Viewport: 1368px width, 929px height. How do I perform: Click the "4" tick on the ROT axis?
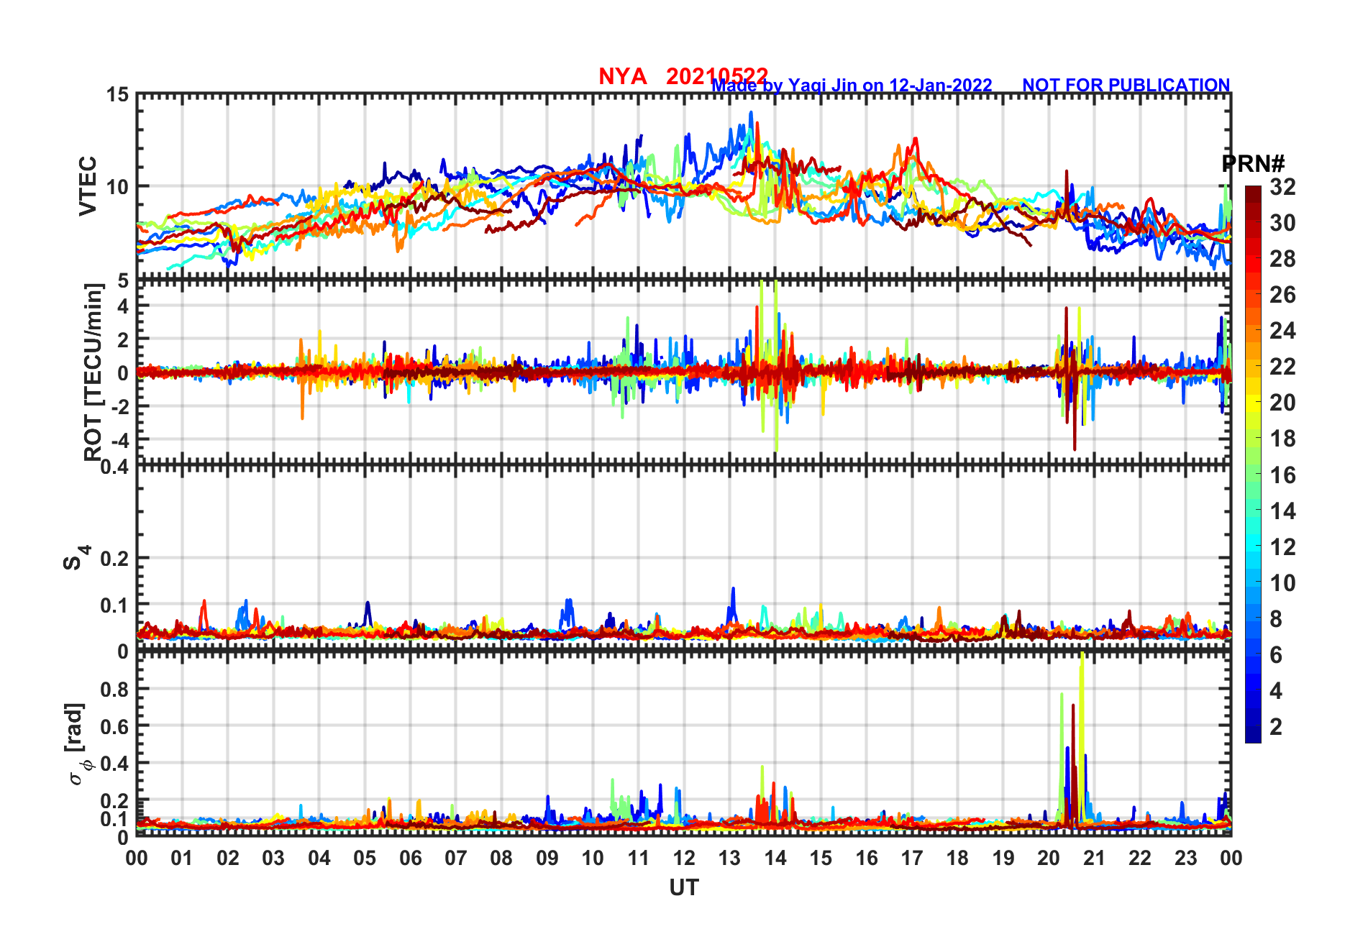tap(123, 306)
